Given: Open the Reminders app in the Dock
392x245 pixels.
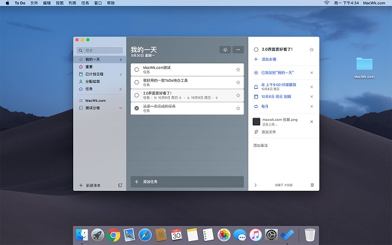Looking at the screenshot, I should [208, 235].
